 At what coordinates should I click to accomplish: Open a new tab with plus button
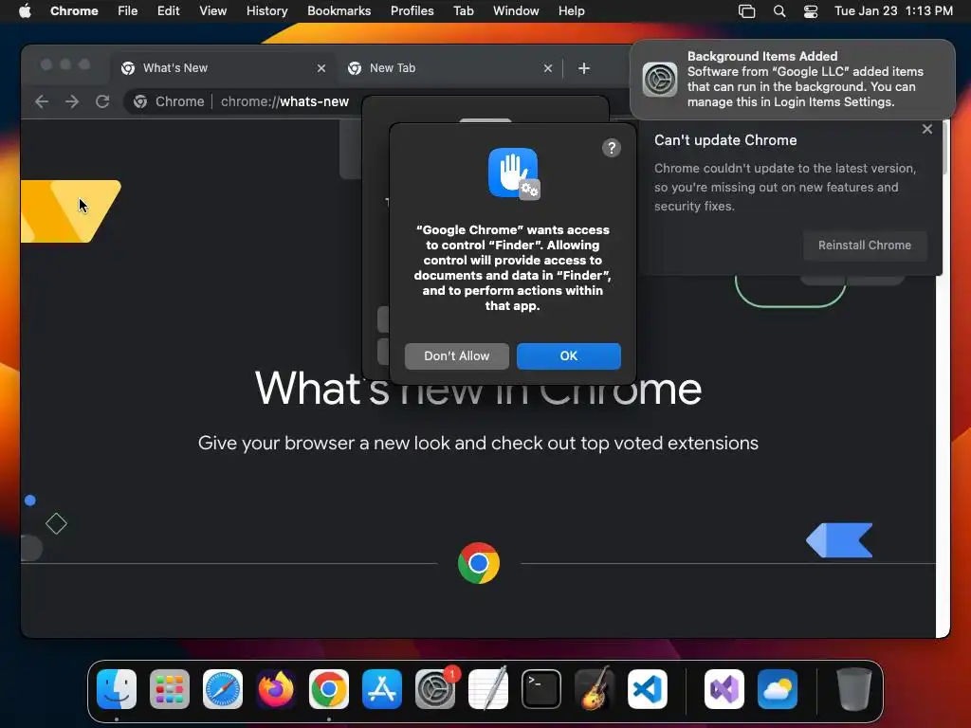(584, 68)
